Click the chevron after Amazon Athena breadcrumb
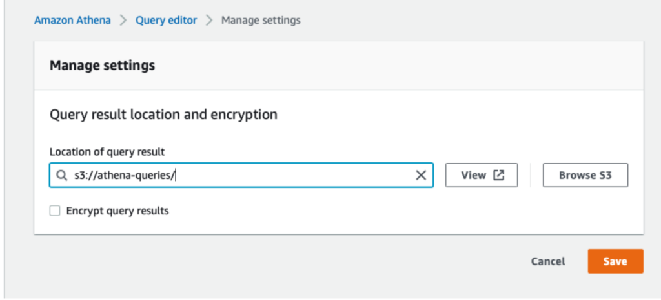The image size is (661, 300). (x=123, y=21)
